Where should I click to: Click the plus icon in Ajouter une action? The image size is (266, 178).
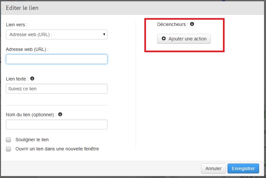click(x=164, y=39)
